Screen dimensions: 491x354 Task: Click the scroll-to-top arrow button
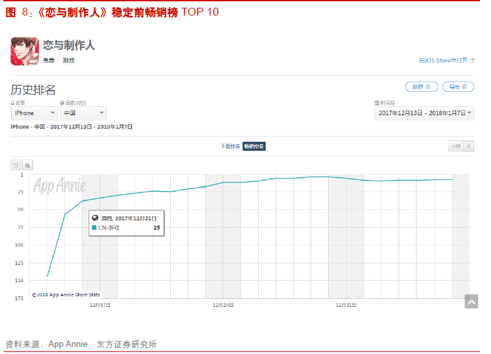[x=472, y=302]
